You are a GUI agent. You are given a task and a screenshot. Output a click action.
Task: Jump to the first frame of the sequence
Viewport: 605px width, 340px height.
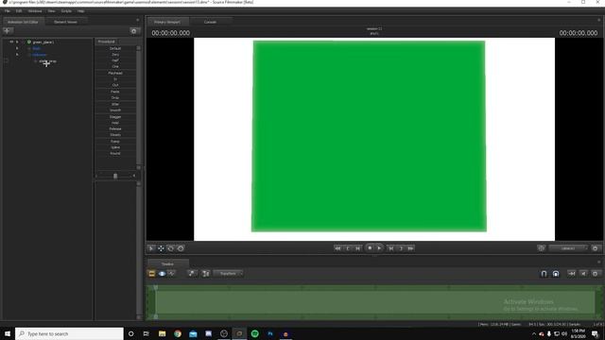click(x=337, y=248)
